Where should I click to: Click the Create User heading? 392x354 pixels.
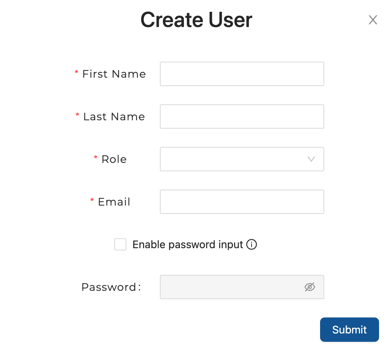[196, 20]
